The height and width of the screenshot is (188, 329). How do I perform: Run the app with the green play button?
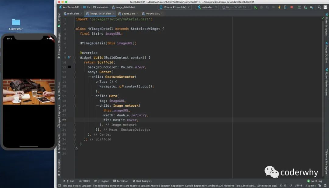(x=256, y=7)
